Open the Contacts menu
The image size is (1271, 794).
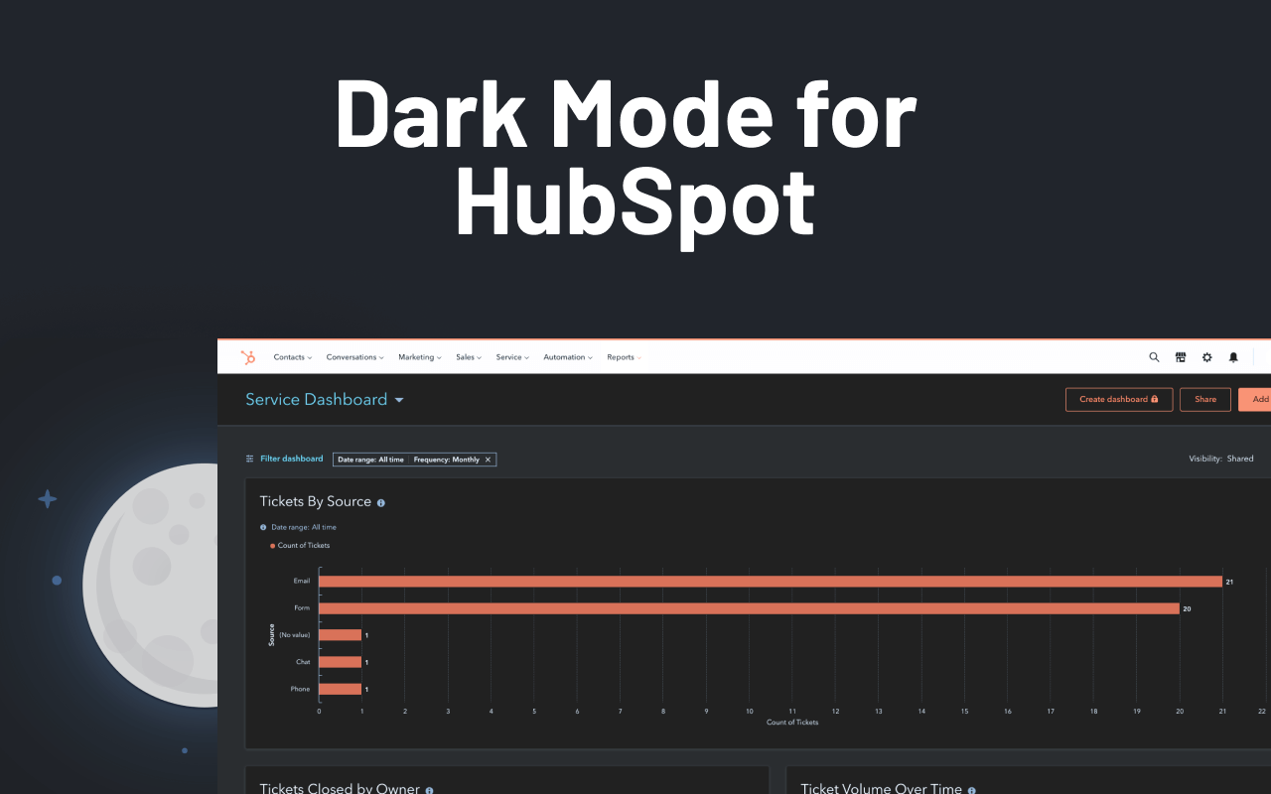click(x=293, y=357)
